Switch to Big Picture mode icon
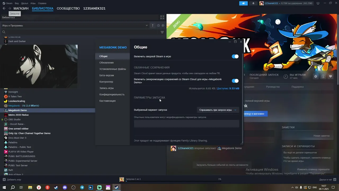The height and width of the screenshot is (191, 339). point(318,3)
